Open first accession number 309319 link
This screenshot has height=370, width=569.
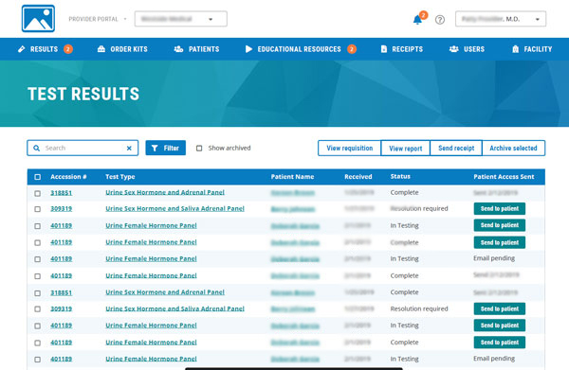(x=61, y=208)
